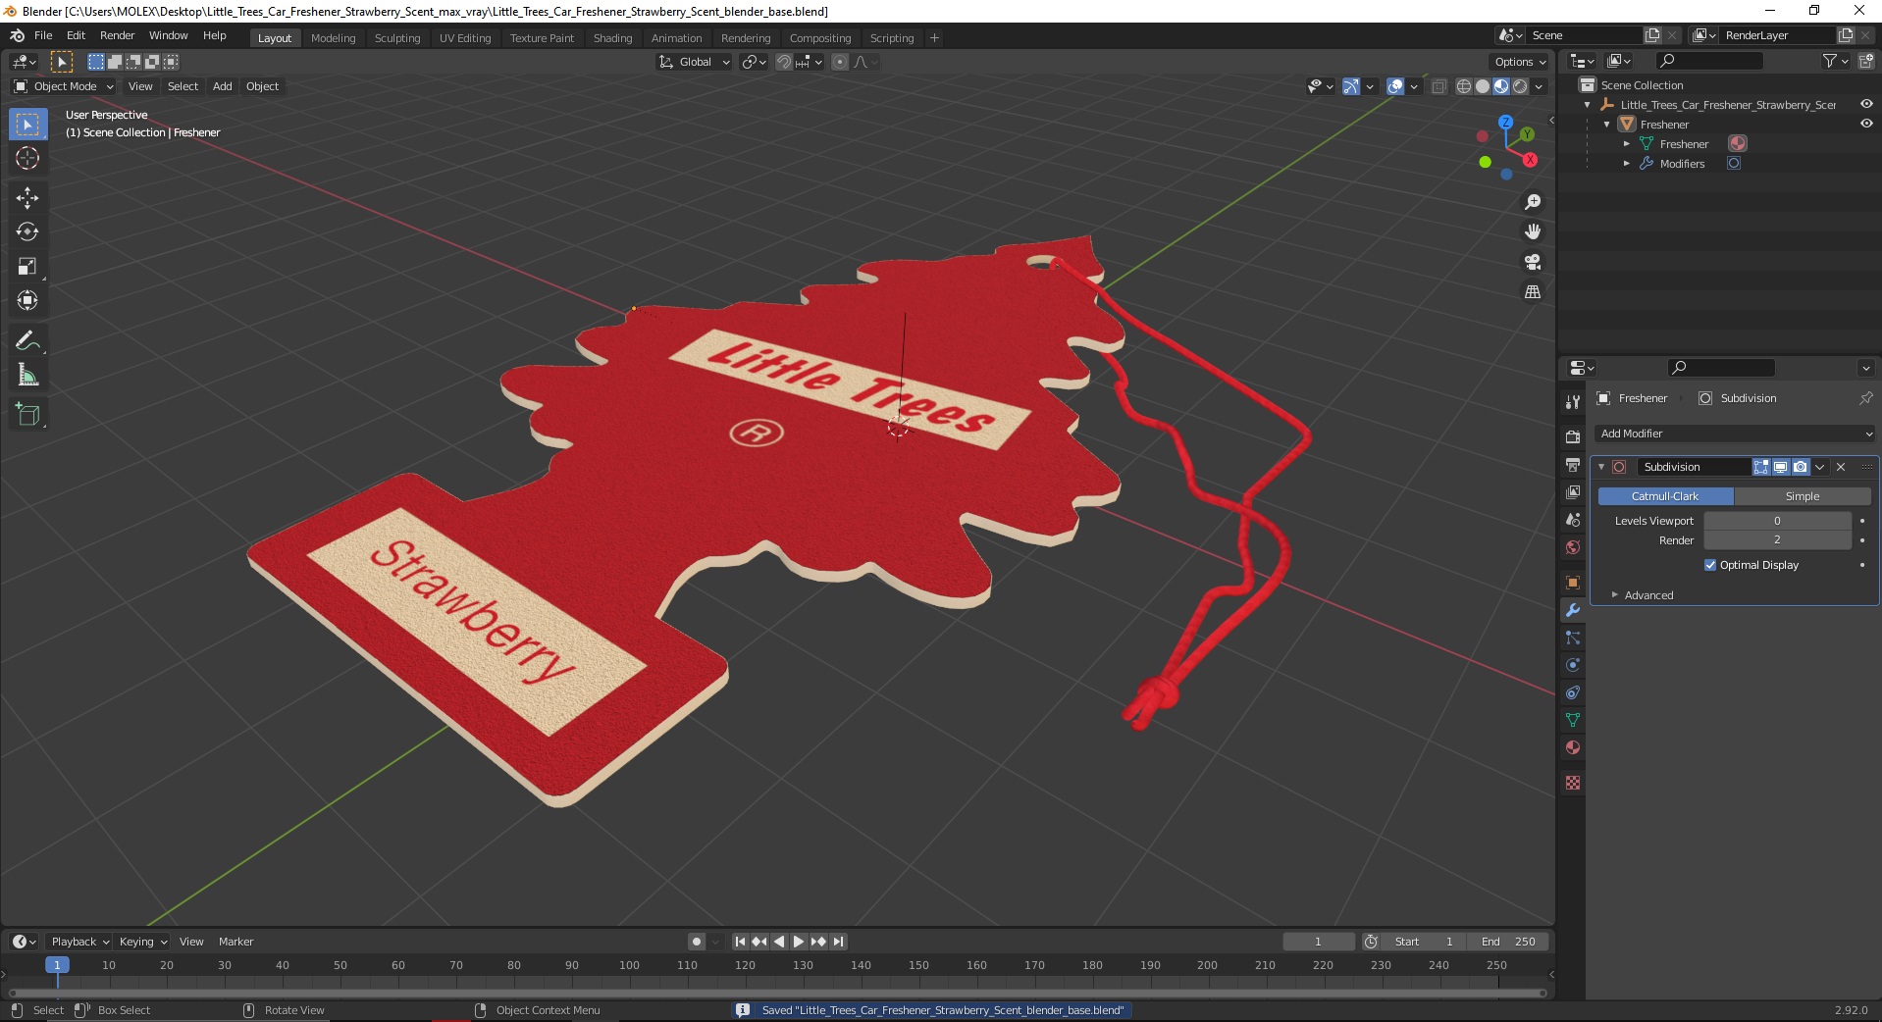
Task: Open the Object Data mesh properties tab
Action: pyautogui.click(x=1573, y=720)
